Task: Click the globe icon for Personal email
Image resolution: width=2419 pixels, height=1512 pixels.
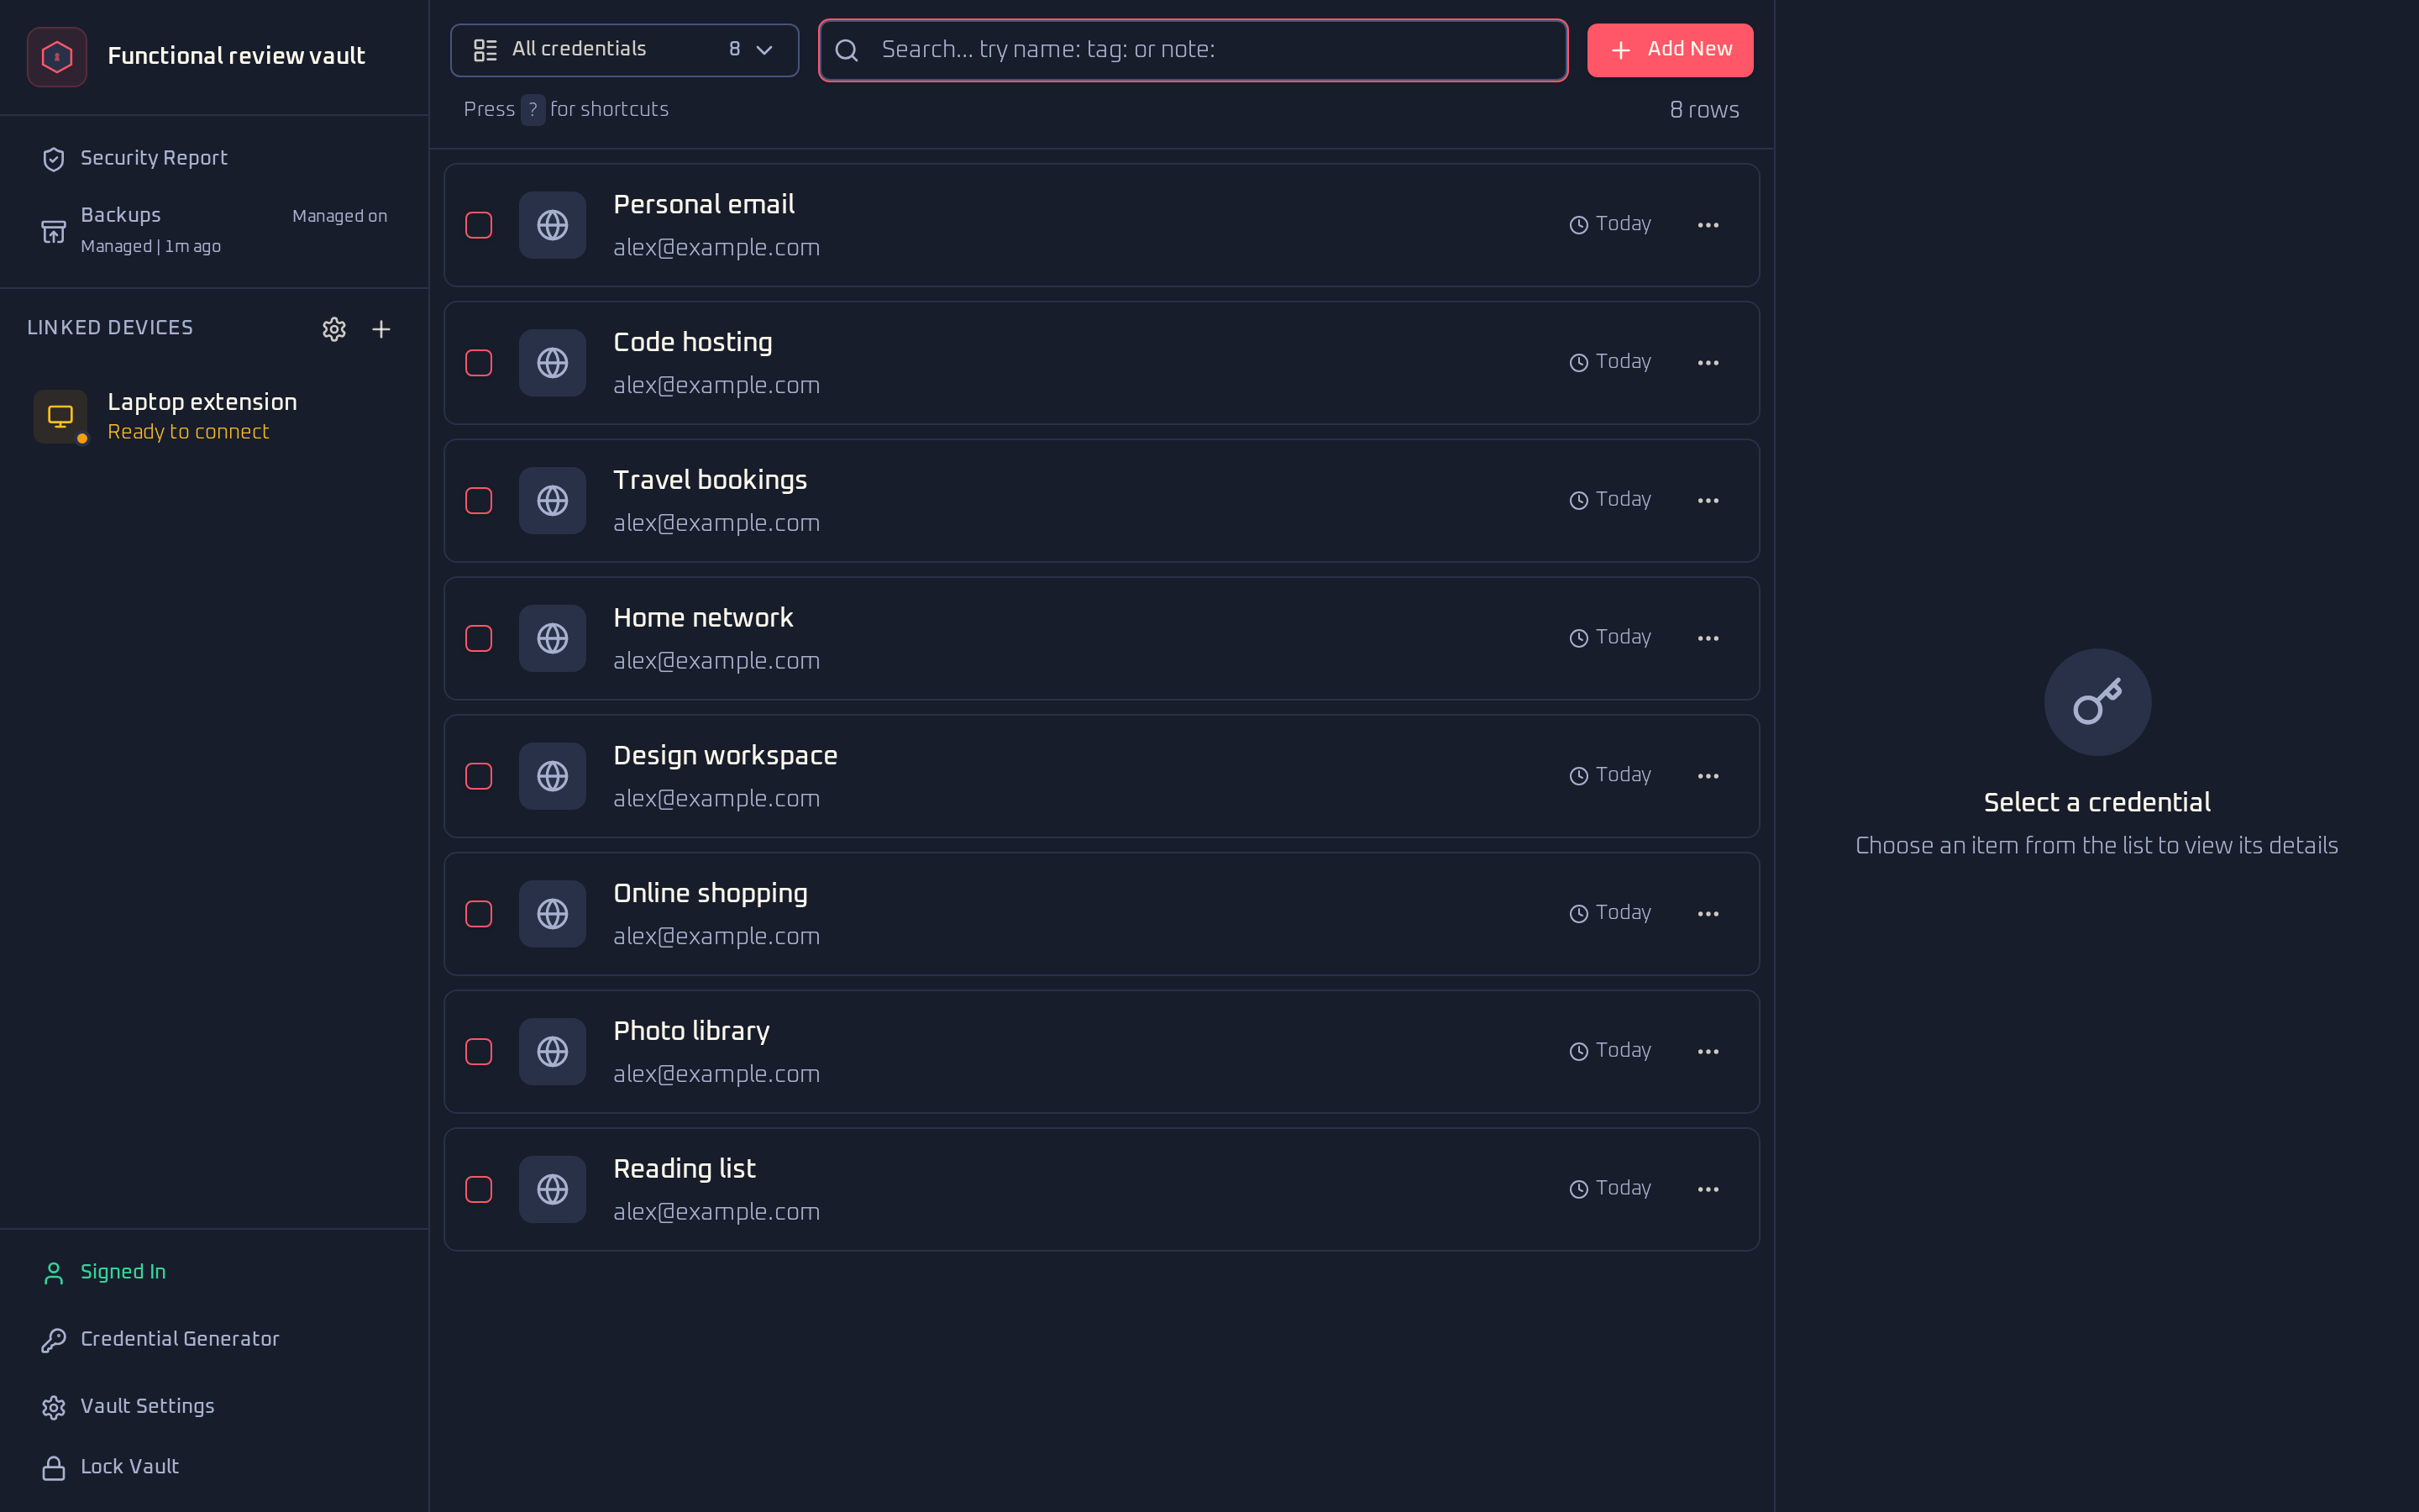Action: 553,225
